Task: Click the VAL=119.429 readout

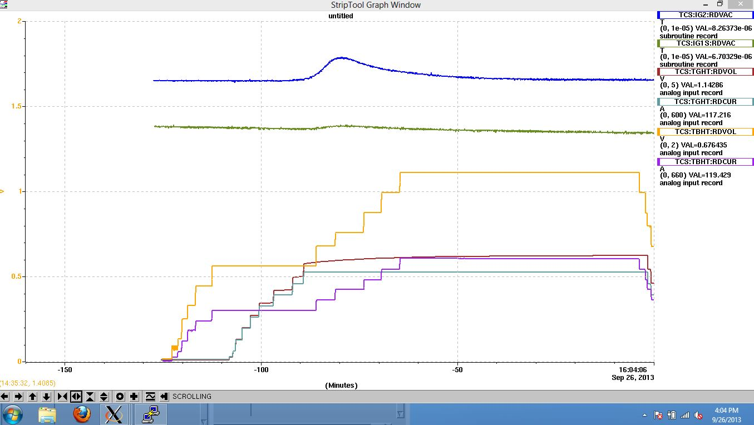Action: [x=710, y=175]
